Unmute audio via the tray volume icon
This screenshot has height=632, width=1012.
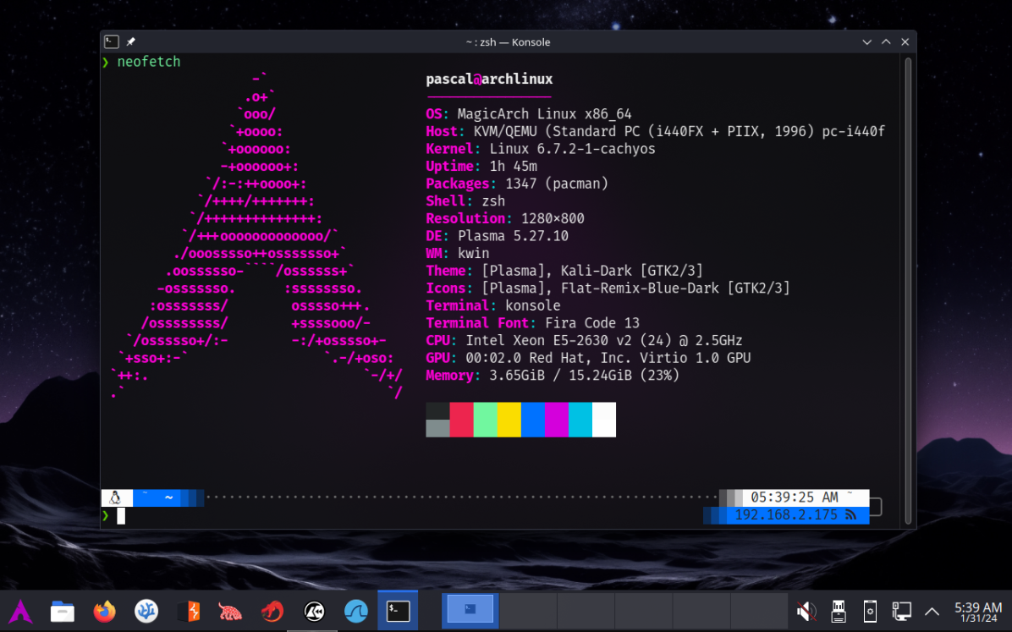pos(806,611)
